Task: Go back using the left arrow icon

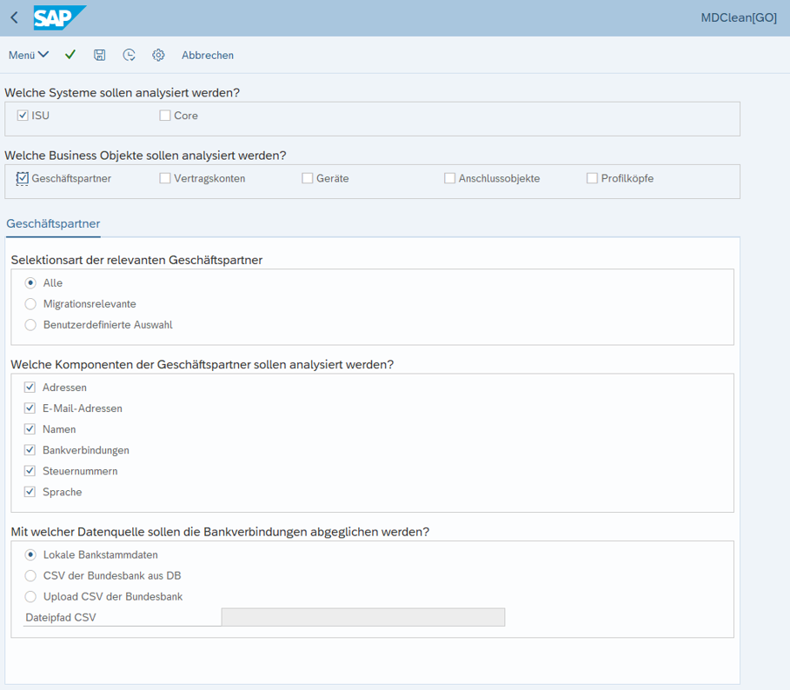Action: point(14,18)
